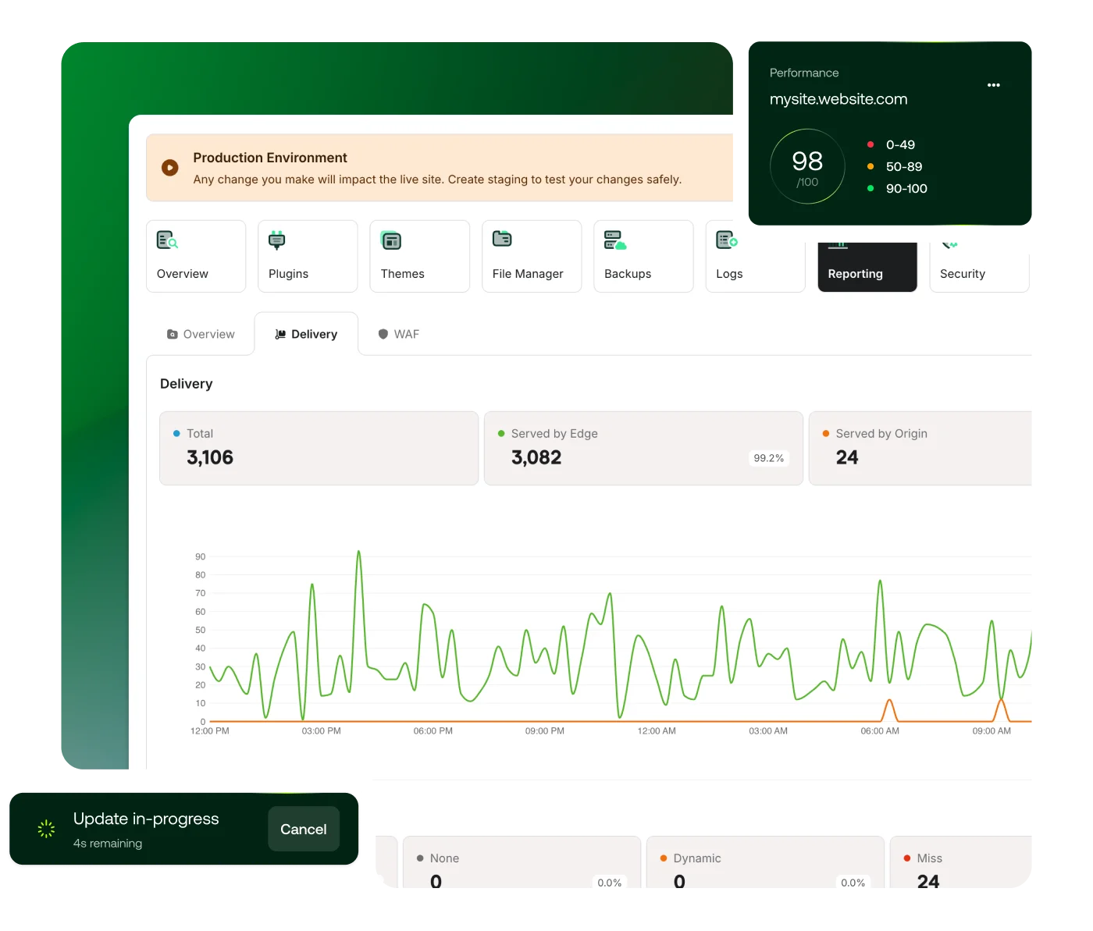Open the Plugins section
The image size is (1093, 931).
pos(278,240)
